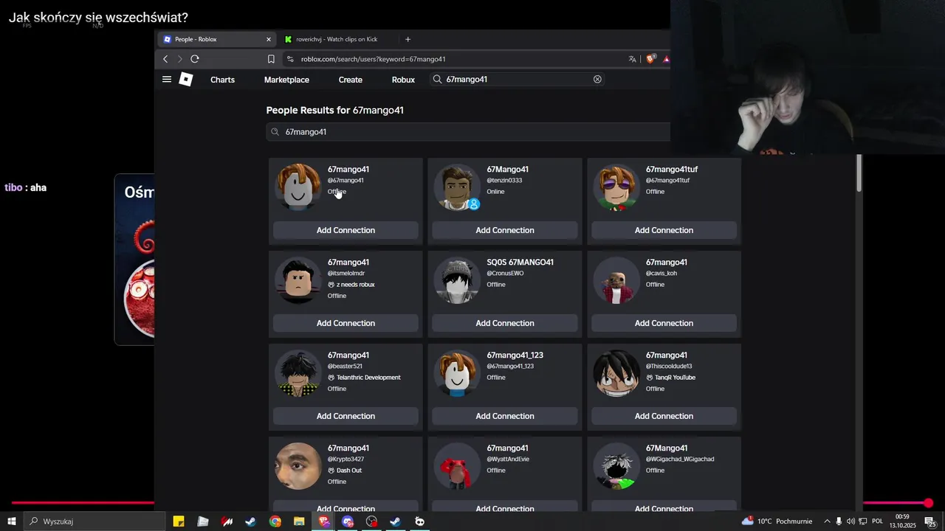Open weather widget 10°C Pochmurnie
This screenshot has width=945, height=531.
(777, 521)
